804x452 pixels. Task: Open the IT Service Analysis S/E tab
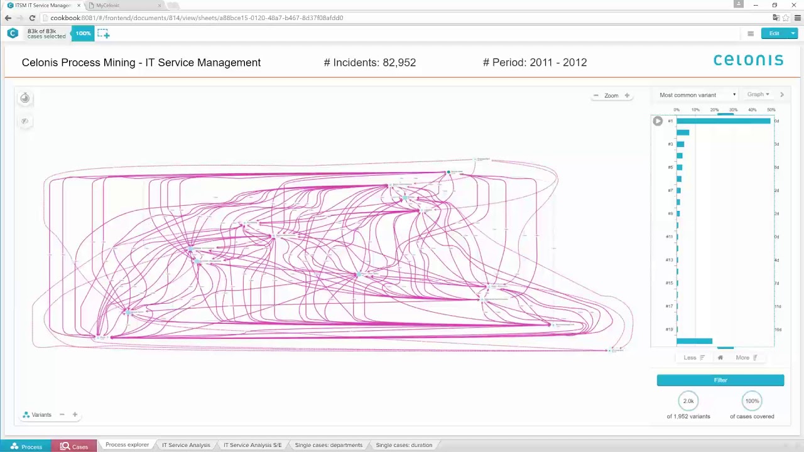(x=253, y=445)
